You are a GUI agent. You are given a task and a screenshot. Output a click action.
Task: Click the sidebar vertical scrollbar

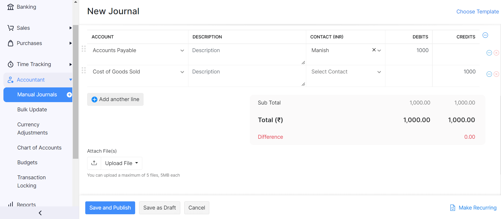click(x=76, y=92)
